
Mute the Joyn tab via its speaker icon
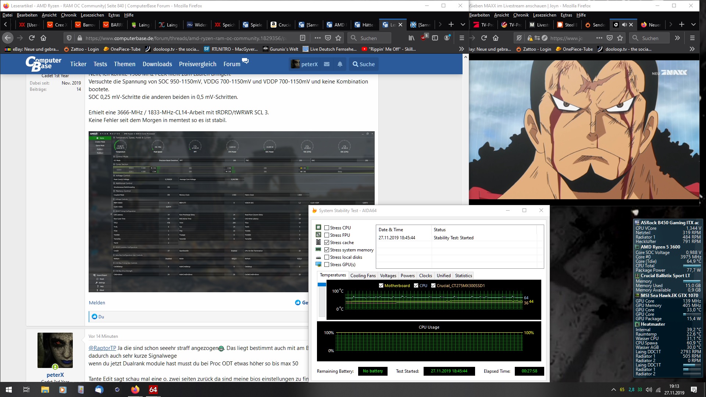(x=624, y=25)
